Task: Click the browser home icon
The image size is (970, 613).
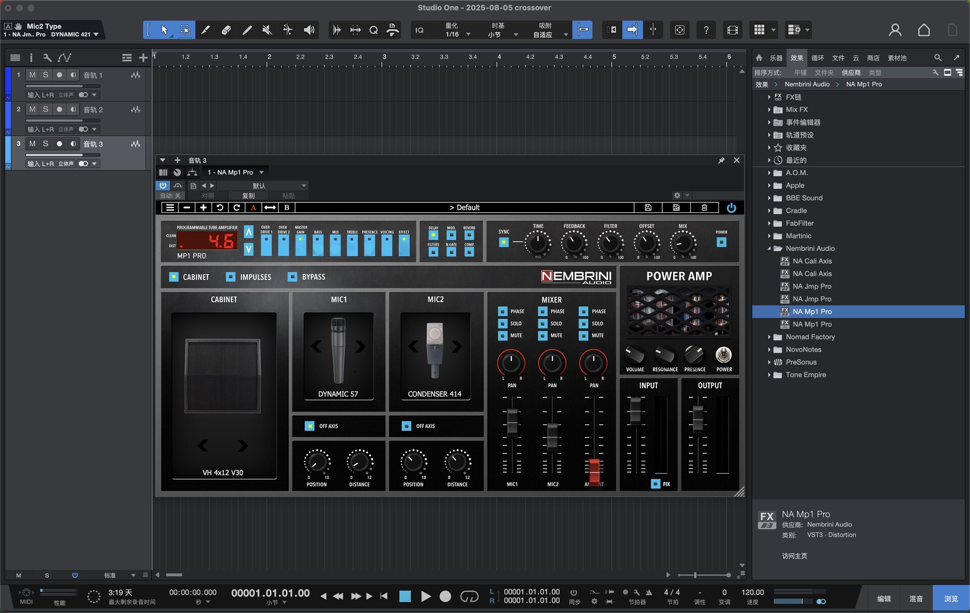Action: pyautogui.click(x=759, y=58)
